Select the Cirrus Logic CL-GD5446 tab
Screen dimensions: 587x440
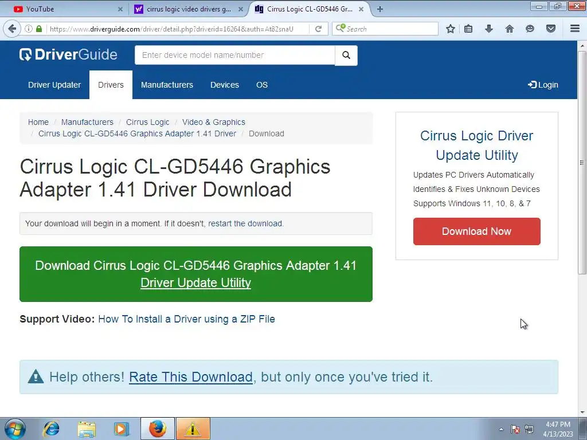pyautogui.click(x=309, y=9)
